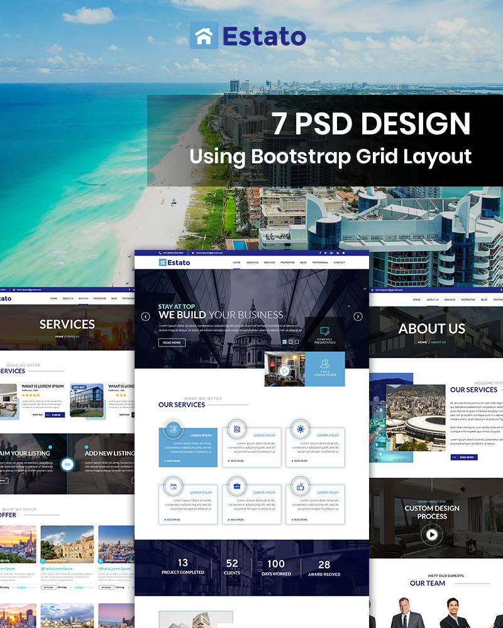The image size is (503, 628).
Task: Open the TESTIMONIAL navigation item
Action: (319, 261)
